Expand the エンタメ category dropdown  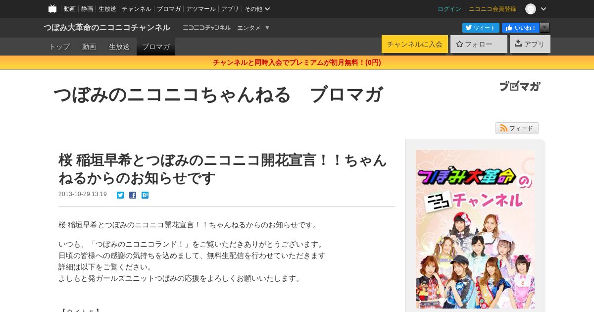[x=253, y=28]
